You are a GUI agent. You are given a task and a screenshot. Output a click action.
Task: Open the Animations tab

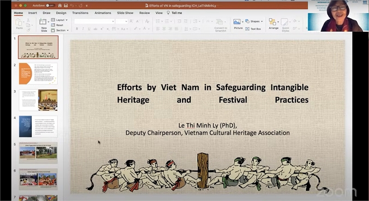coord(103,13)
